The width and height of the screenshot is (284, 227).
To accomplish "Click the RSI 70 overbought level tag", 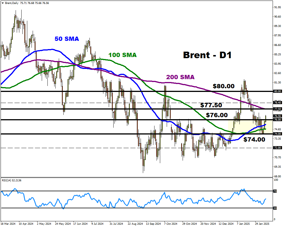I will pyautogui.click(x=275, y=191).
